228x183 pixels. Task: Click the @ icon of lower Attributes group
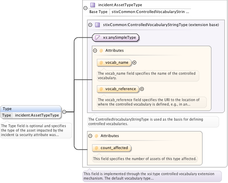tap(96, 136)
